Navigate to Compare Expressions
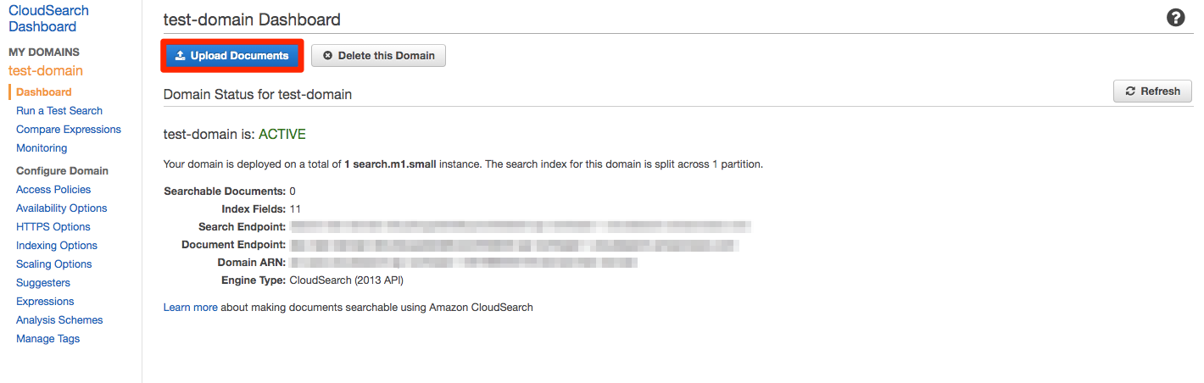The width and height of the screenshot is (1204, 383). click(x=69, y=130)
